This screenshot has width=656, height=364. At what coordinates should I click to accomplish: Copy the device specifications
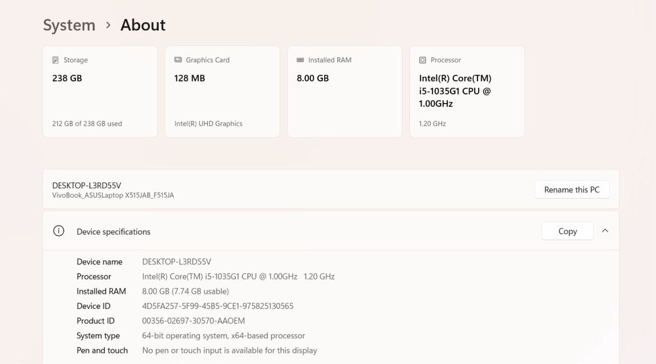click(567, 231)
